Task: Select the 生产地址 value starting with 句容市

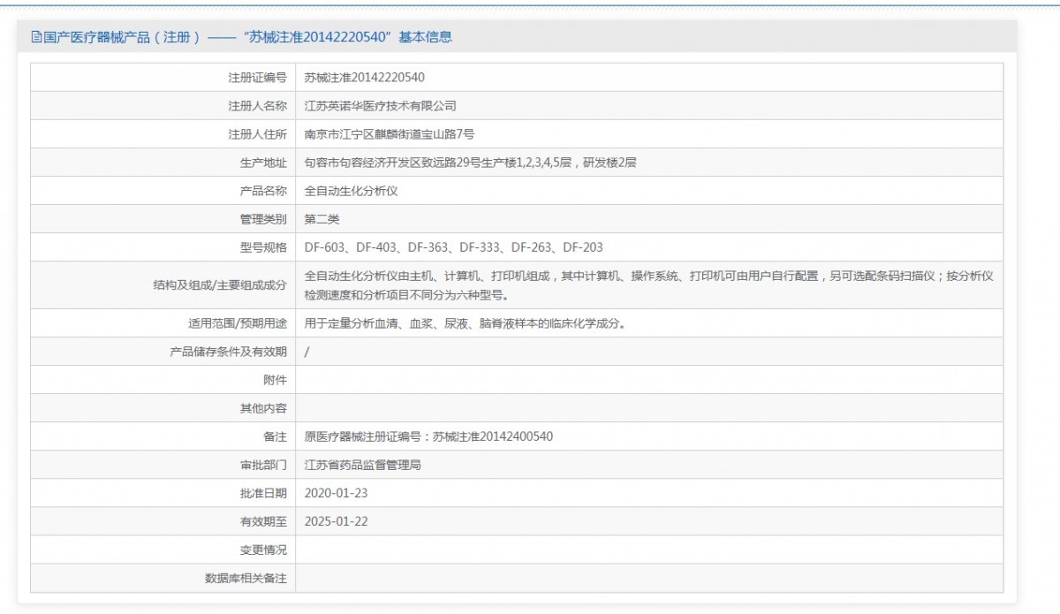Action: pyautogui.click(x=470, y=163)
